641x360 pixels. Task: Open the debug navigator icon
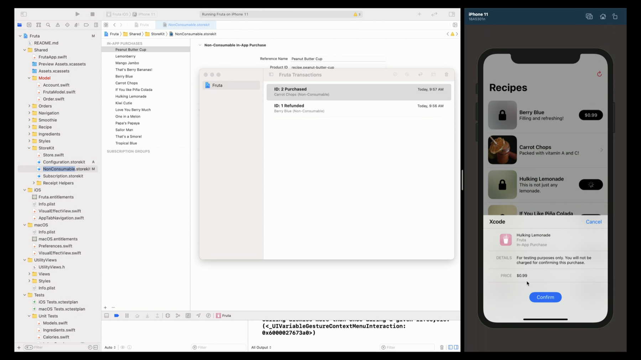tap(77, 25)
